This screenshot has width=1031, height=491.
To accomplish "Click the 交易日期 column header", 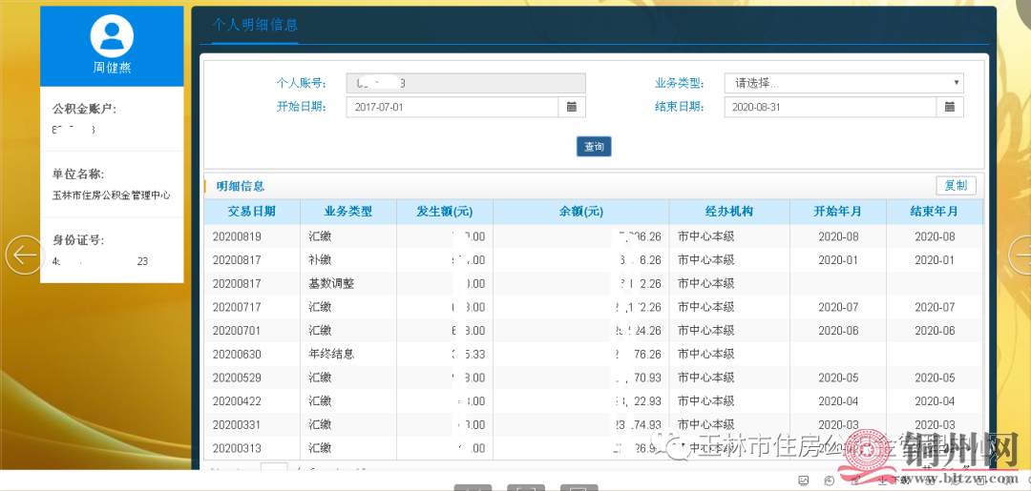I will (251, 212).
